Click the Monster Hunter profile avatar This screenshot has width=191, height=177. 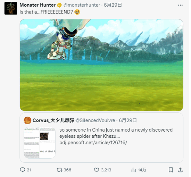[11, 8]
